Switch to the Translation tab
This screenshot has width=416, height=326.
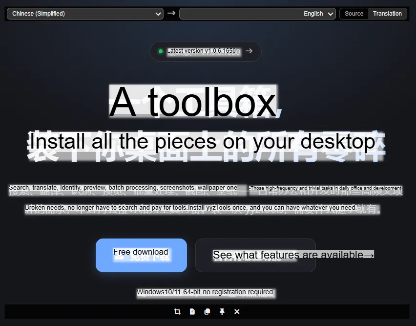point(387,14)
